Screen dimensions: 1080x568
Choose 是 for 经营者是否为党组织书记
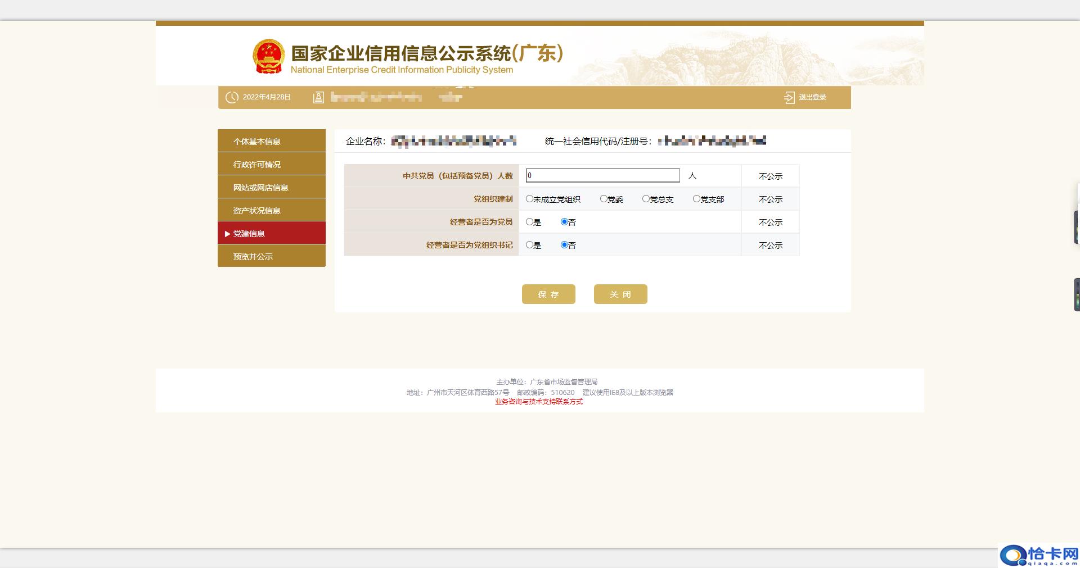[528, 245]
